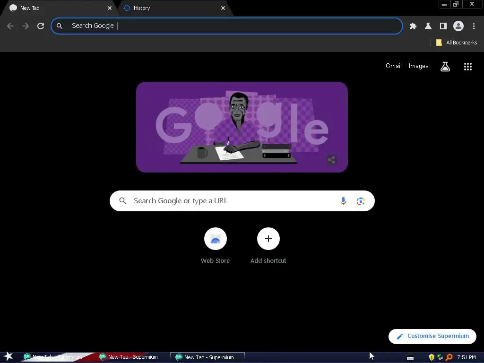Open the Extensions puzzle-piece menu
This screenshot has height=363, width=484.
click(413, 26)
